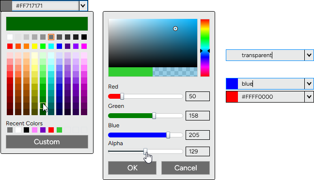Click the Alpha slider thumb
The height and width of the screenshot is (180, 314).
[145, 151]
